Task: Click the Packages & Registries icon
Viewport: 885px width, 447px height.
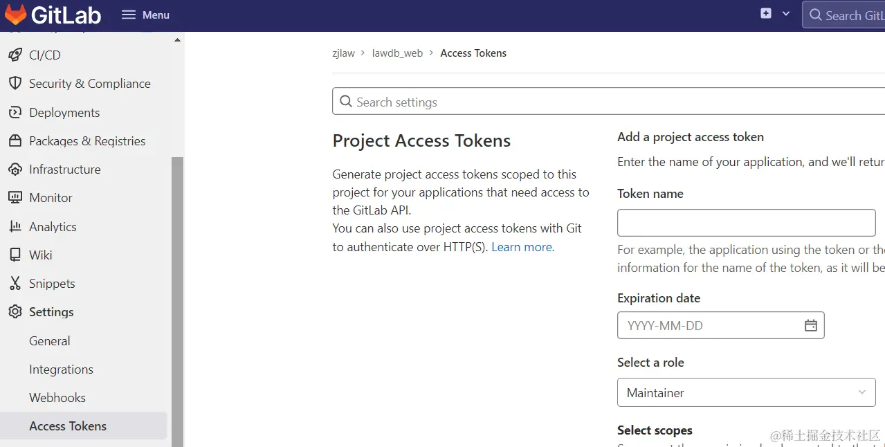Action: 15,141
